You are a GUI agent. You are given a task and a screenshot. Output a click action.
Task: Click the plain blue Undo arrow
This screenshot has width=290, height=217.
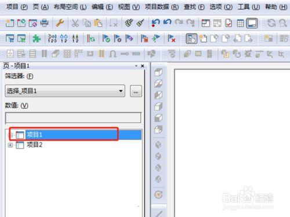pyautogui.click(x=167, y=23)
